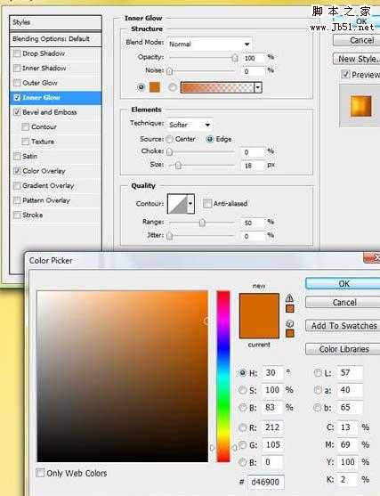
Task: Select the B brightness radio button
Action: pos(242,408)
